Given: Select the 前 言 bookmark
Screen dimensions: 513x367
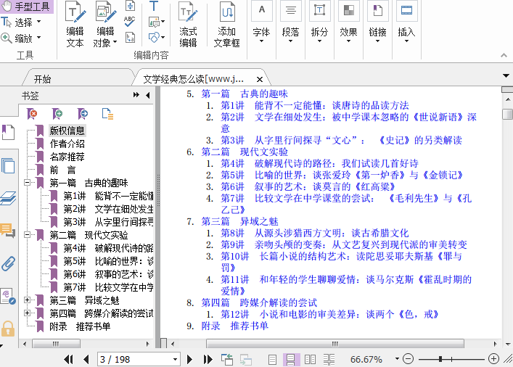Looking at the screenshot, I should [x=62, y=170].
